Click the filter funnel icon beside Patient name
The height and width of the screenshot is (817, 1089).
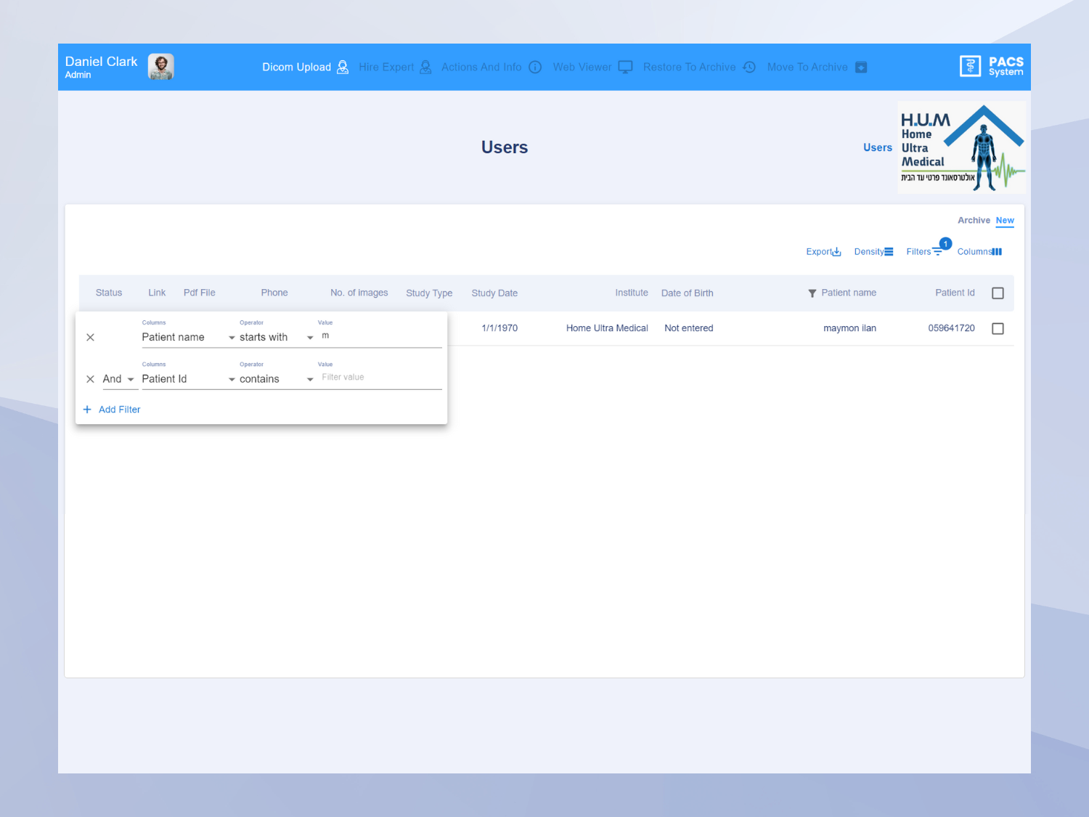click(x=812, y=293)
